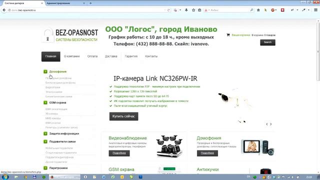Viewport: 320px width, 180px height.
Task: Open dropdown next to the back-arrow tool icon
Action: tap(297, 10)
